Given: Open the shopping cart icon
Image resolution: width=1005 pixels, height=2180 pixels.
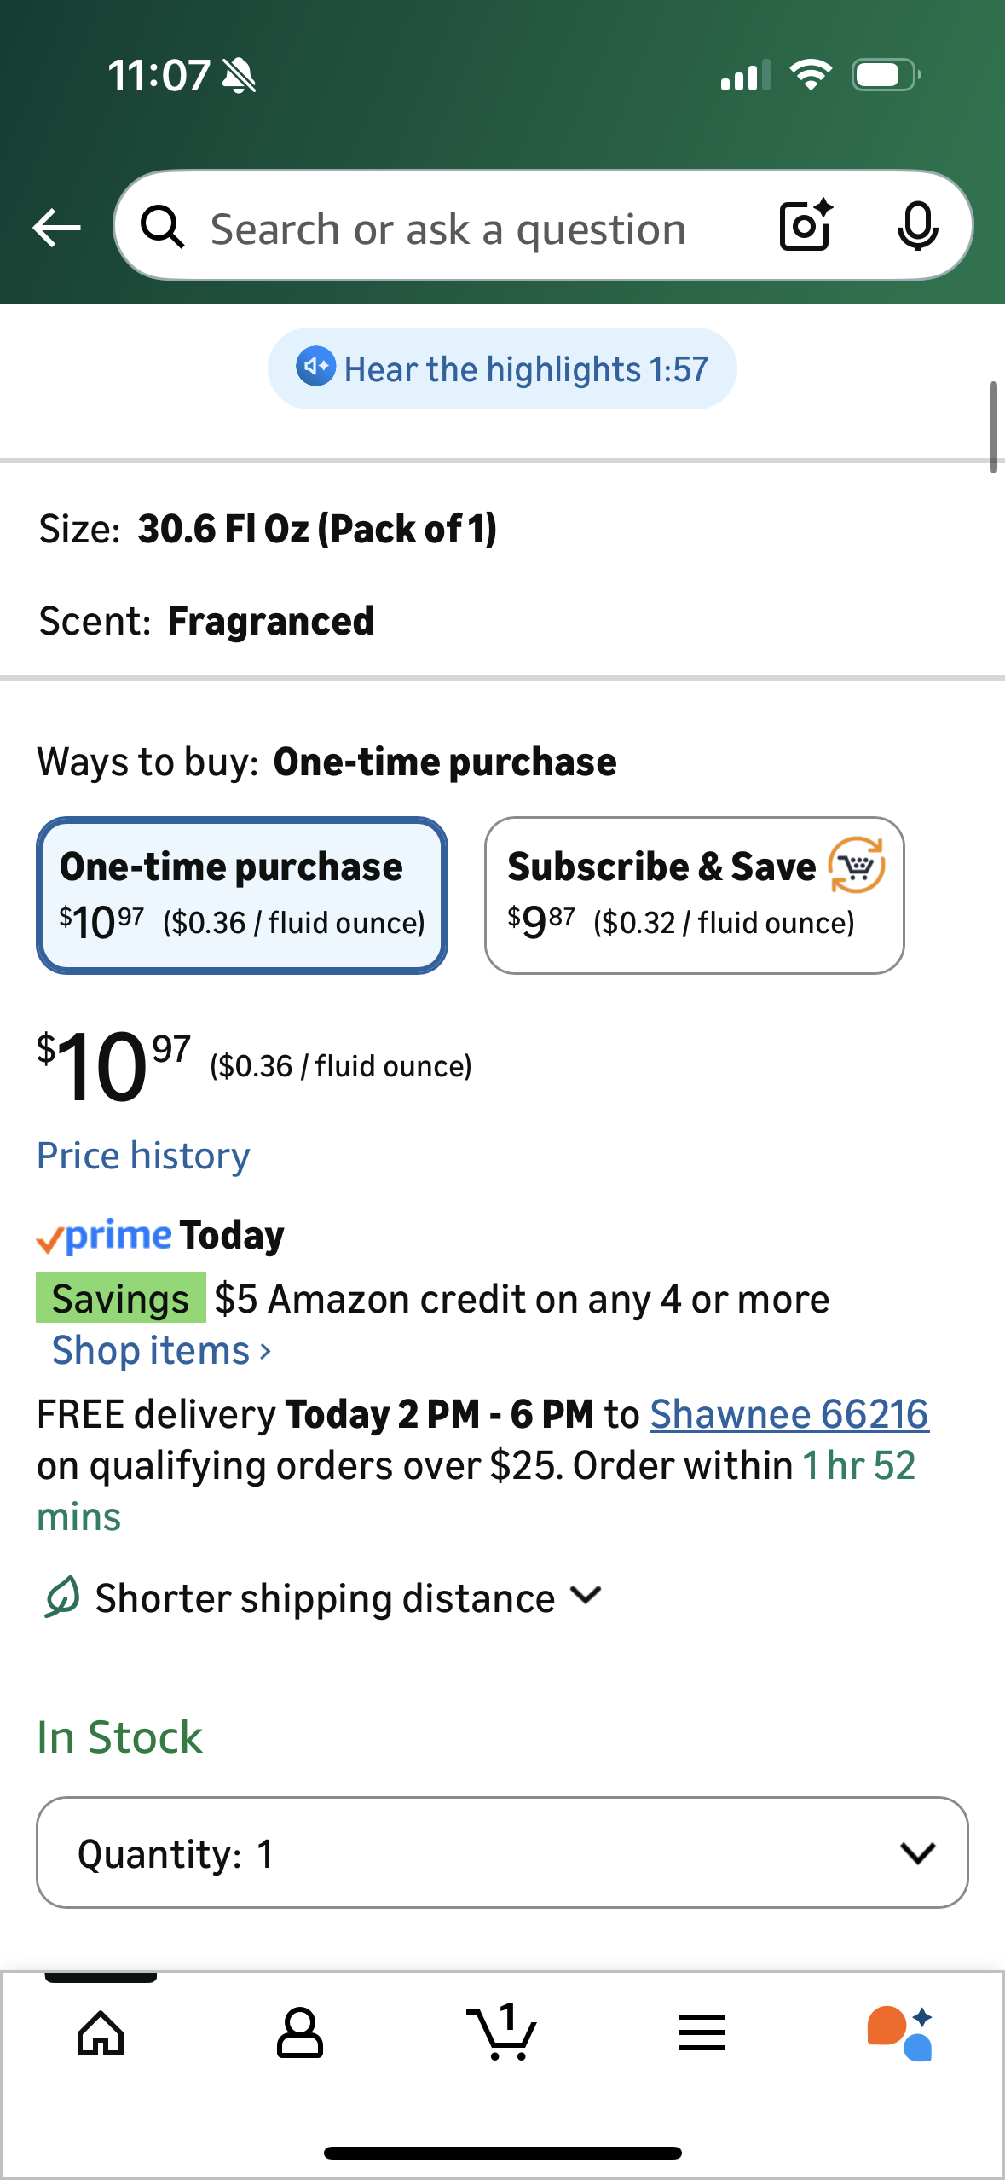Looking at the screenshot, I should click(502, 2033).
